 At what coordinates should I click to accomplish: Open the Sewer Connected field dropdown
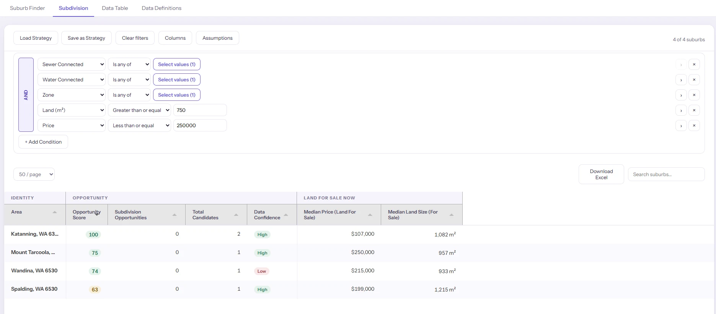pyautogui.click(x=72, y=64)
